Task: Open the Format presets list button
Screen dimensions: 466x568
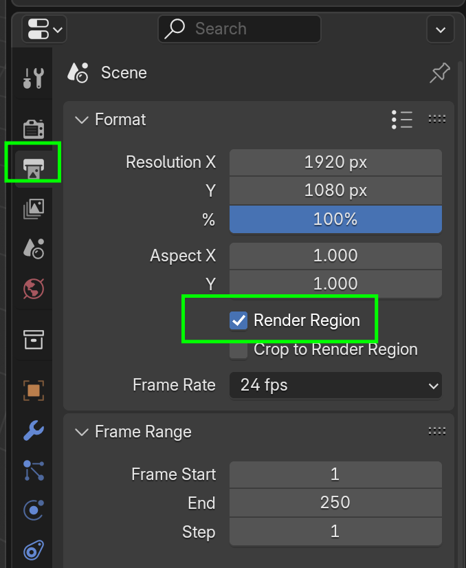Action: 402,120
